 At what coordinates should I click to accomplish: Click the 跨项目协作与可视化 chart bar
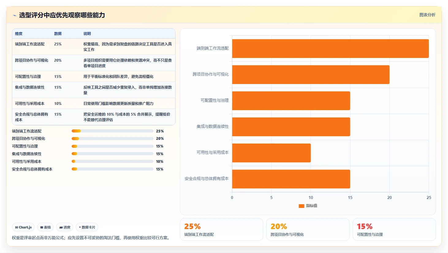(x=311, y=75)
